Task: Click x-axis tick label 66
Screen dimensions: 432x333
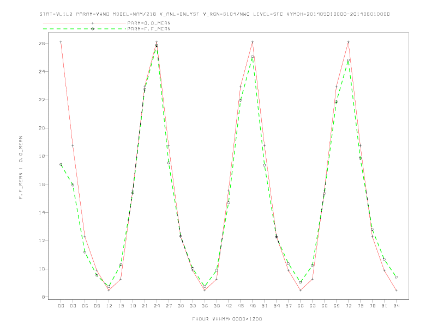Action: point(325,306)
